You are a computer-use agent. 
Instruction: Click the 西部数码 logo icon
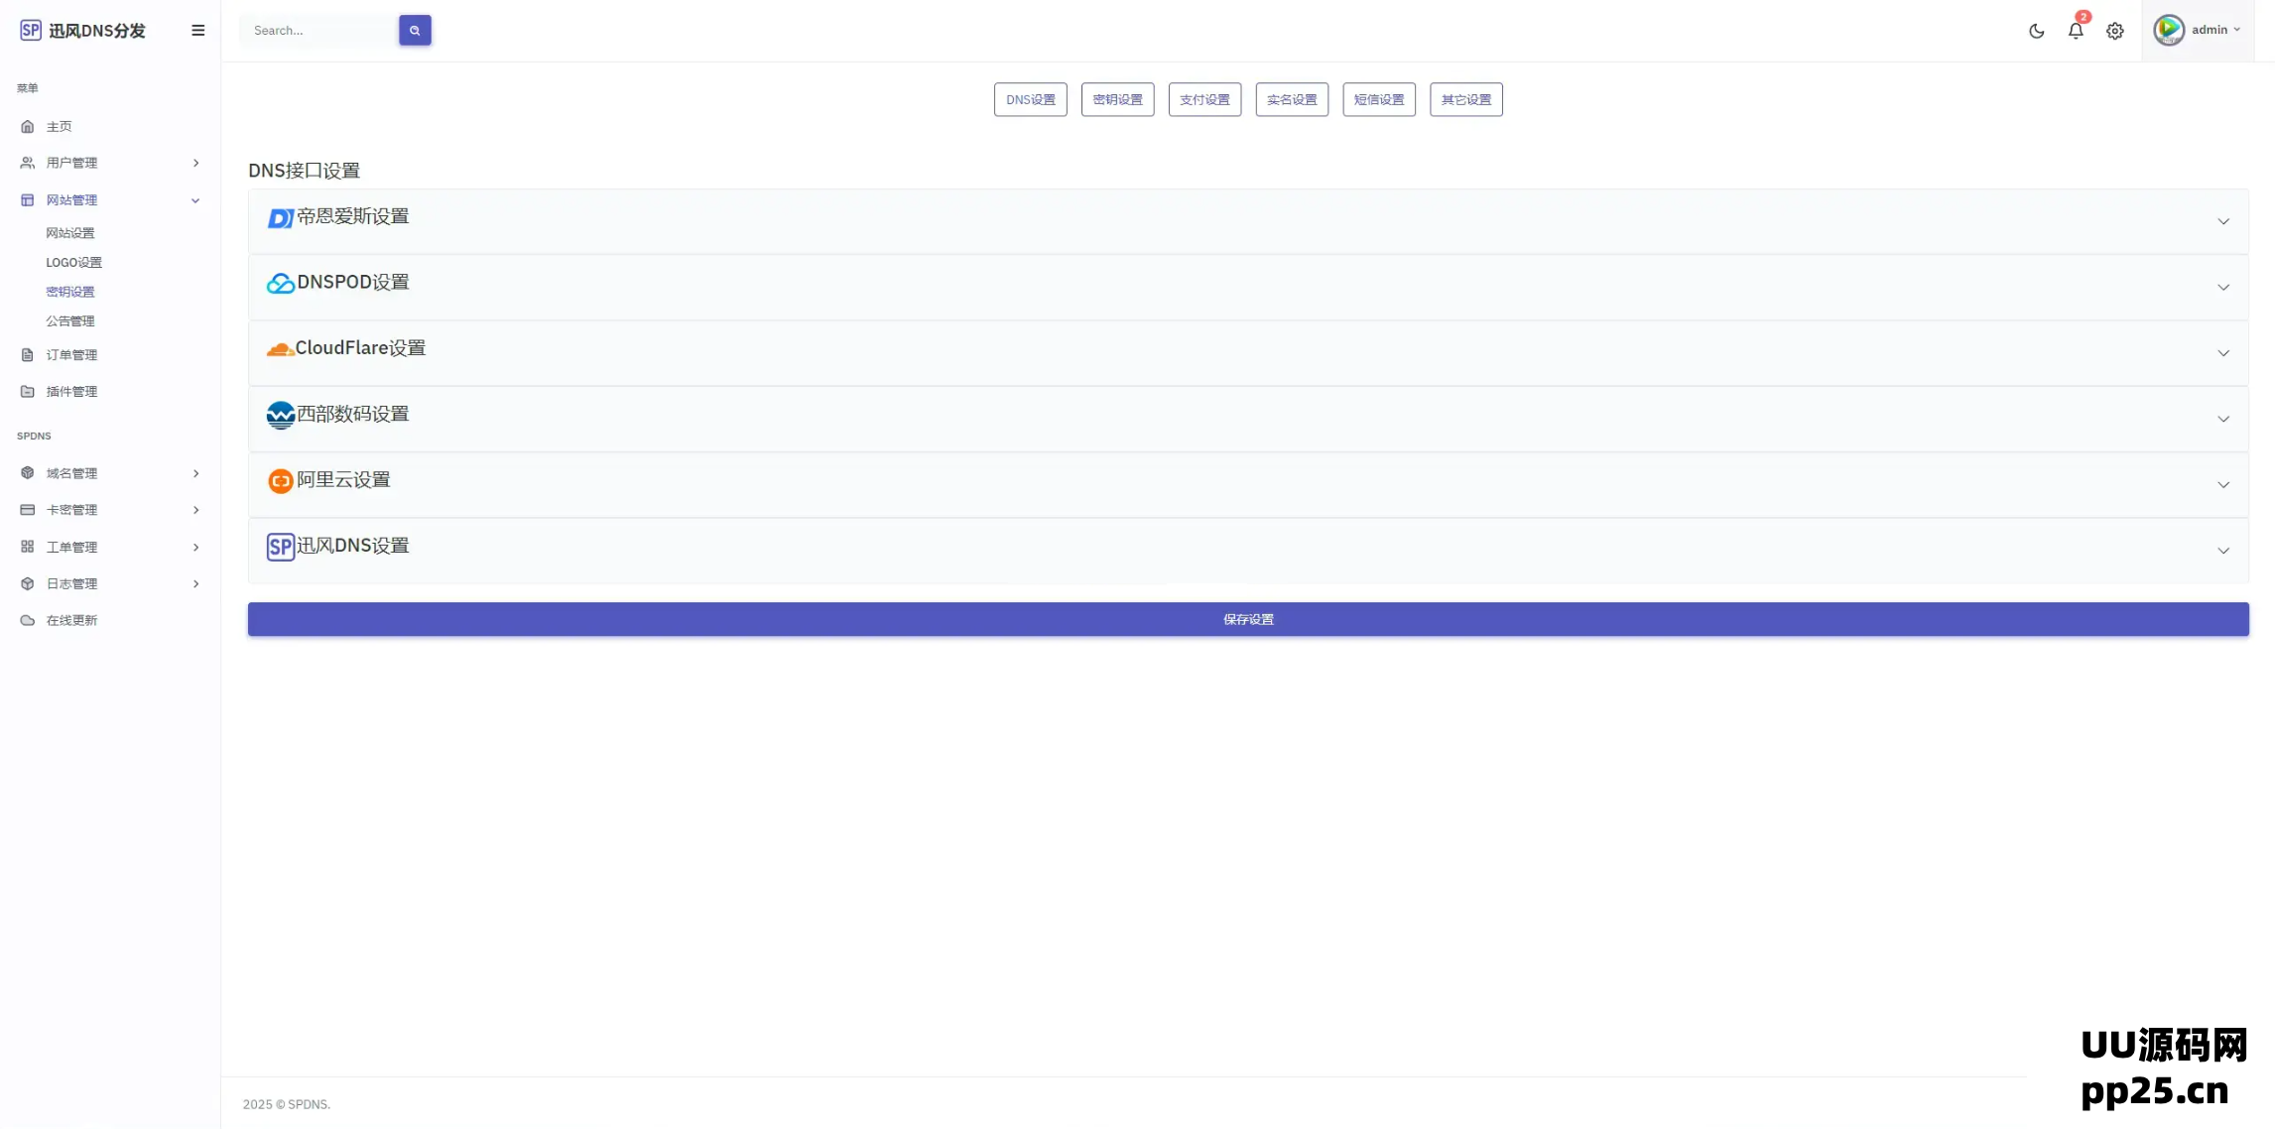coord(280,415)
